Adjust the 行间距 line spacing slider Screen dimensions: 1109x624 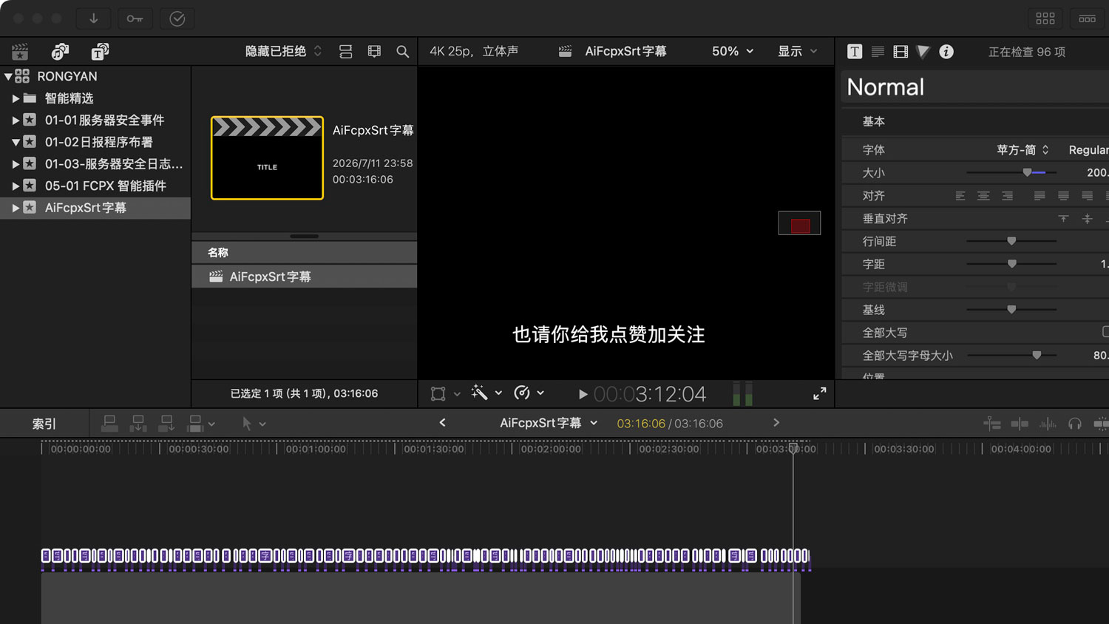[1011, 241]
